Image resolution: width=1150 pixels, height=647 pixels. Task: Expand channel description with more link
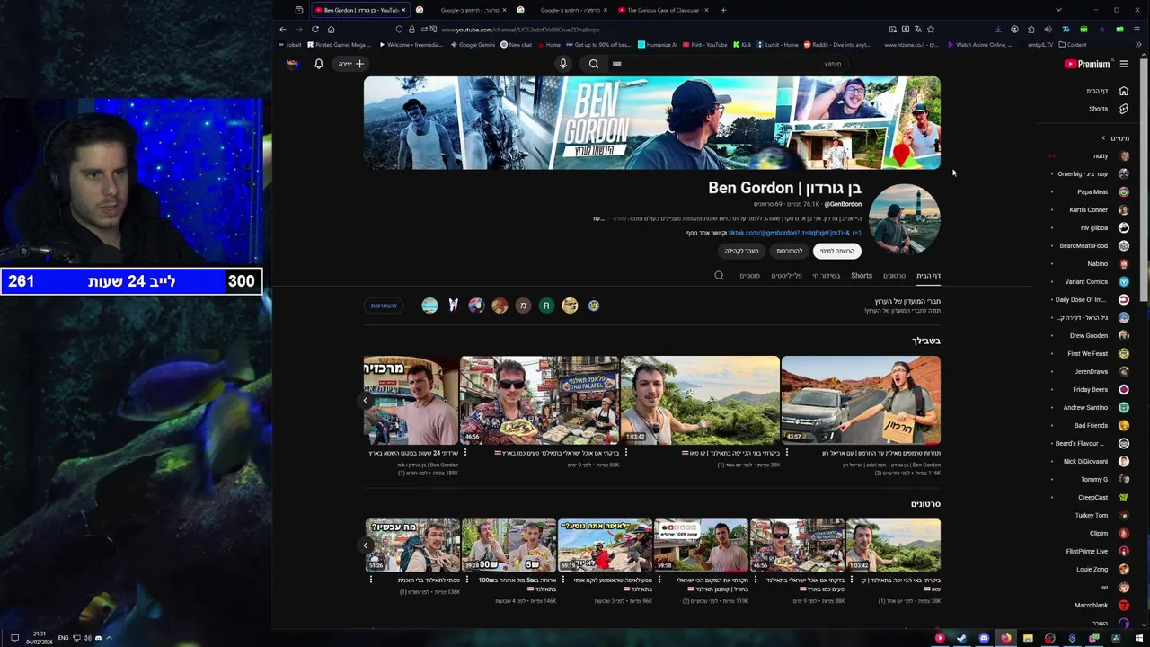(597, 218)
